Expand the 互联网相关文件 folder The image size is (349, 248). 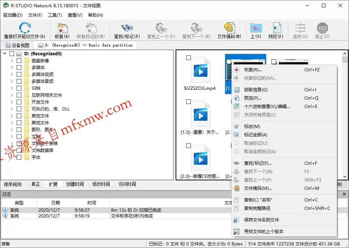click(x=12, y=95)
